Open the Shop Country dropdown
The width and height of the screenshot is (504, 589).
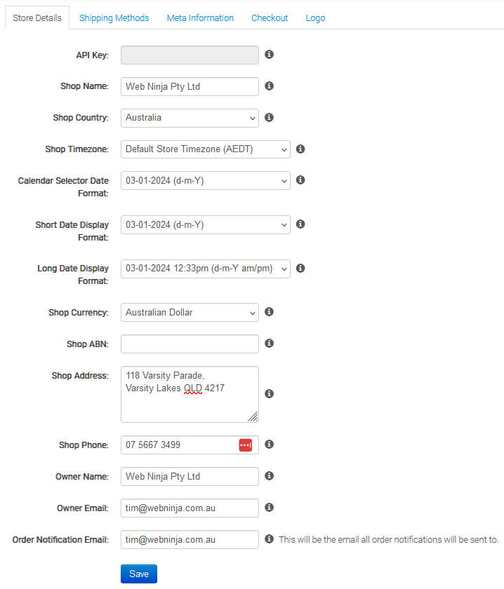point(190,118)
